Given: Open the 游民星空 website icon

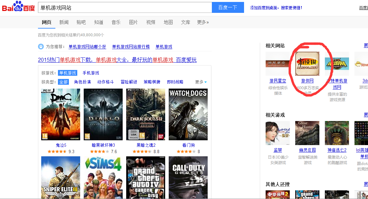Looking at the screenshot, I should [278, 63].
